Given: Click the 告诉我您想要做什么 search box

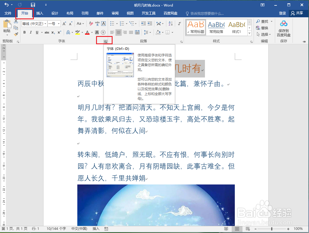Looking at the screenshot, I should click(205, 13).
